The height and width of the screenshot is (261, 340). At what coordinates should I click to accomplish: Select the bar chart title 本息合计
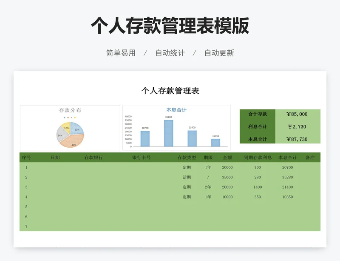(176, 110)
